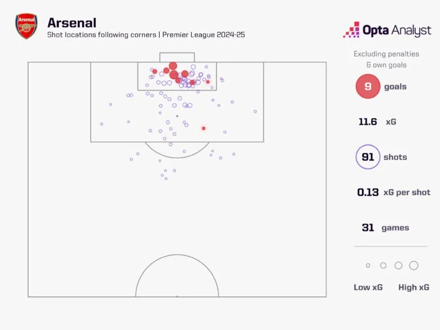Click the purple-outlined 91 shots circle
Screen dimensions: 440x330
[367, 157]
